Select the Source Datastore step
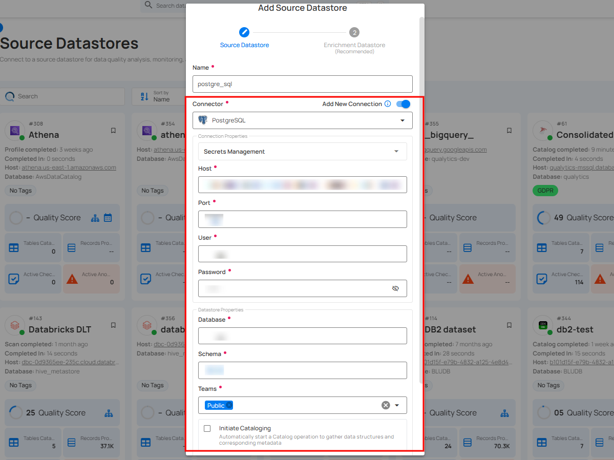Viewport: 614px width, 460px height. (x=244, y=31)
